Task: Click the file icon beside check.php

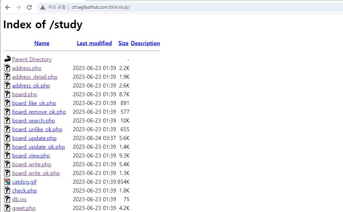Action: tap(7, 190)
